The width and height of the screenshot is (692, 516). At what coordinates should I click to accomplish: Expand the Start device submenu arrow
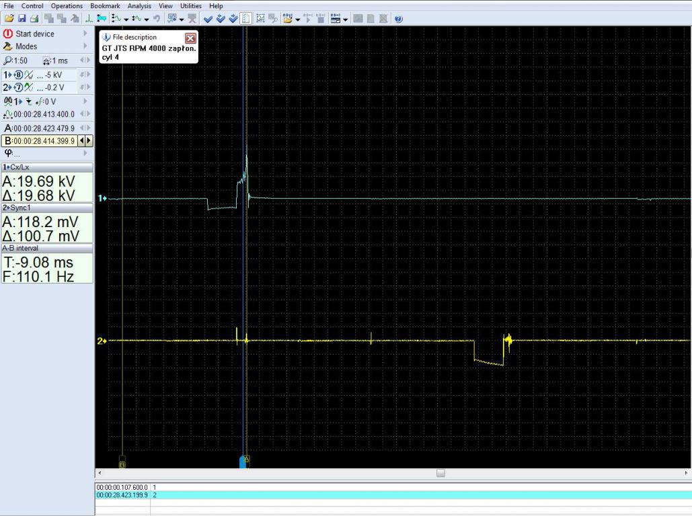(85, 34)
